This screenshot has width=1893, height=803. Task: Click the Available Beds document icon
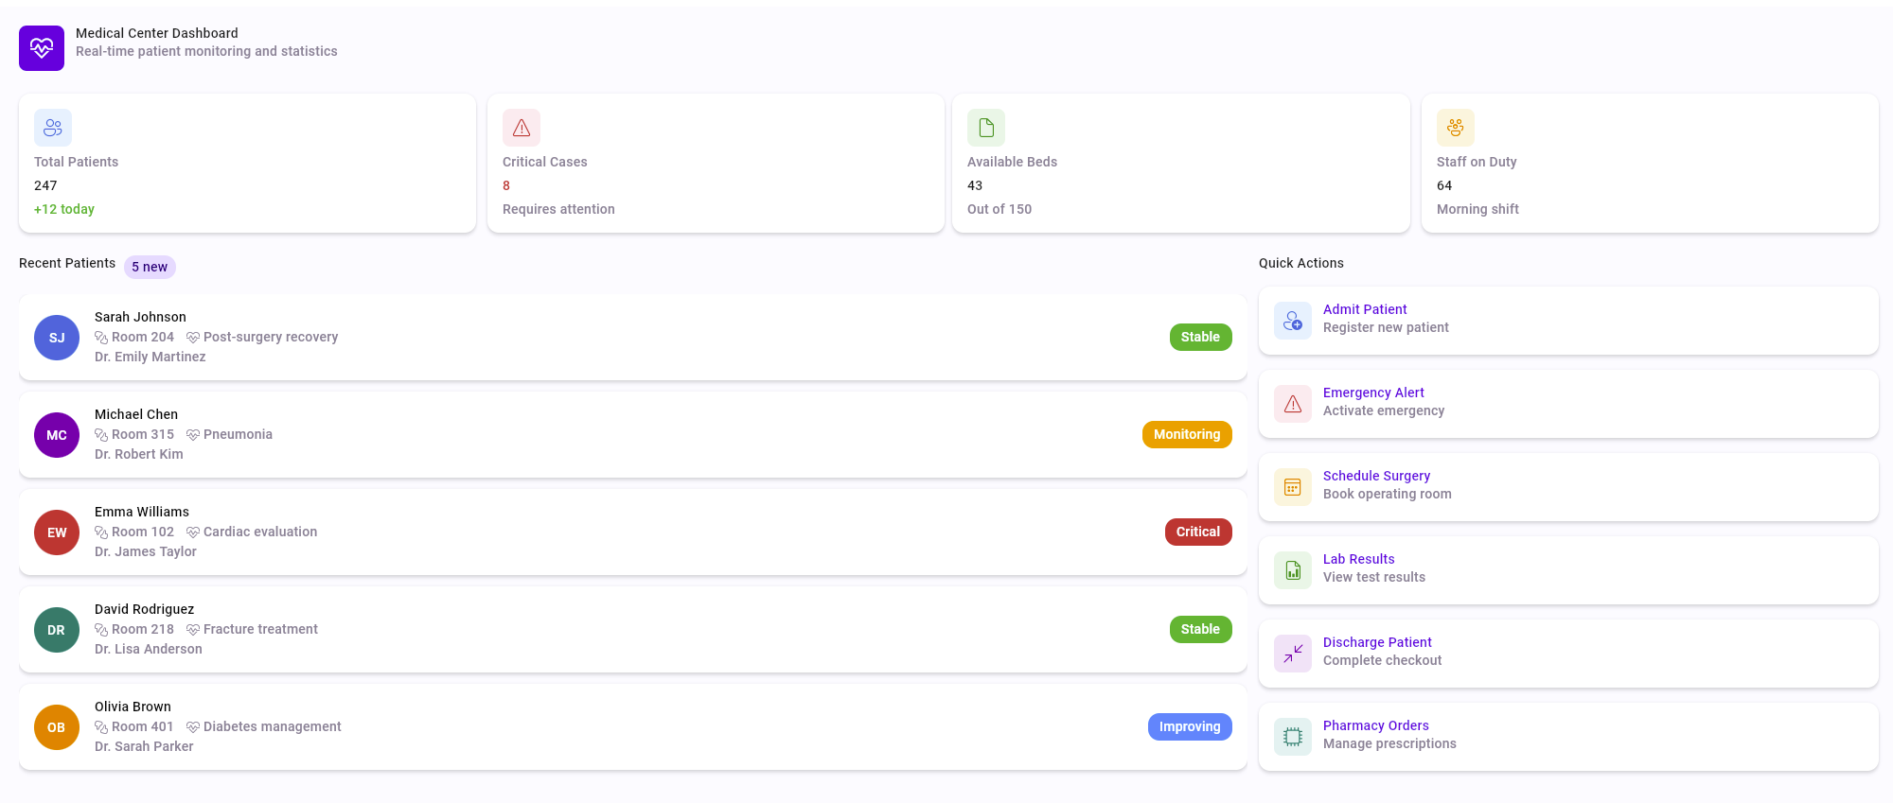[986, 128]
